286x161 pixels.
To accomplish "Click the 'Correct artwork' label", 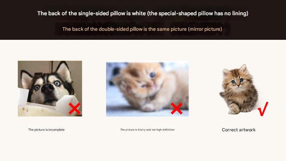I will (x=239, y=130).
